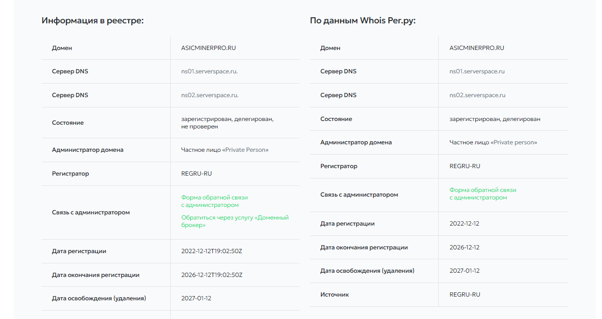Open the feedback form link in the registry table
602x319 pixels.
(x=214, y=201)
